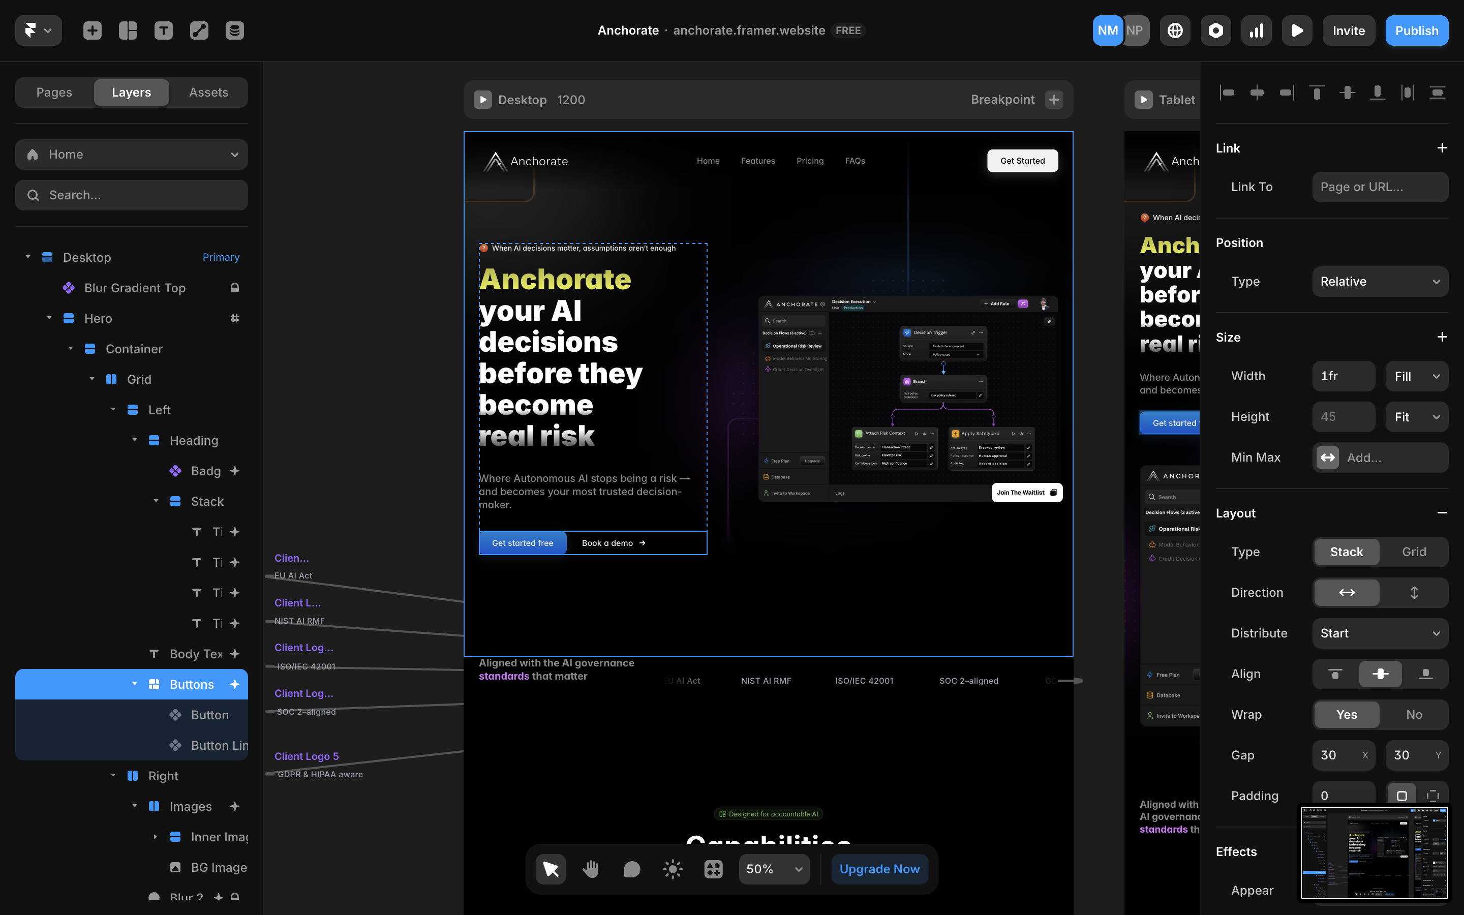Select the comment tool in bottom bar

pyautogui.click(x=631, y=869)
